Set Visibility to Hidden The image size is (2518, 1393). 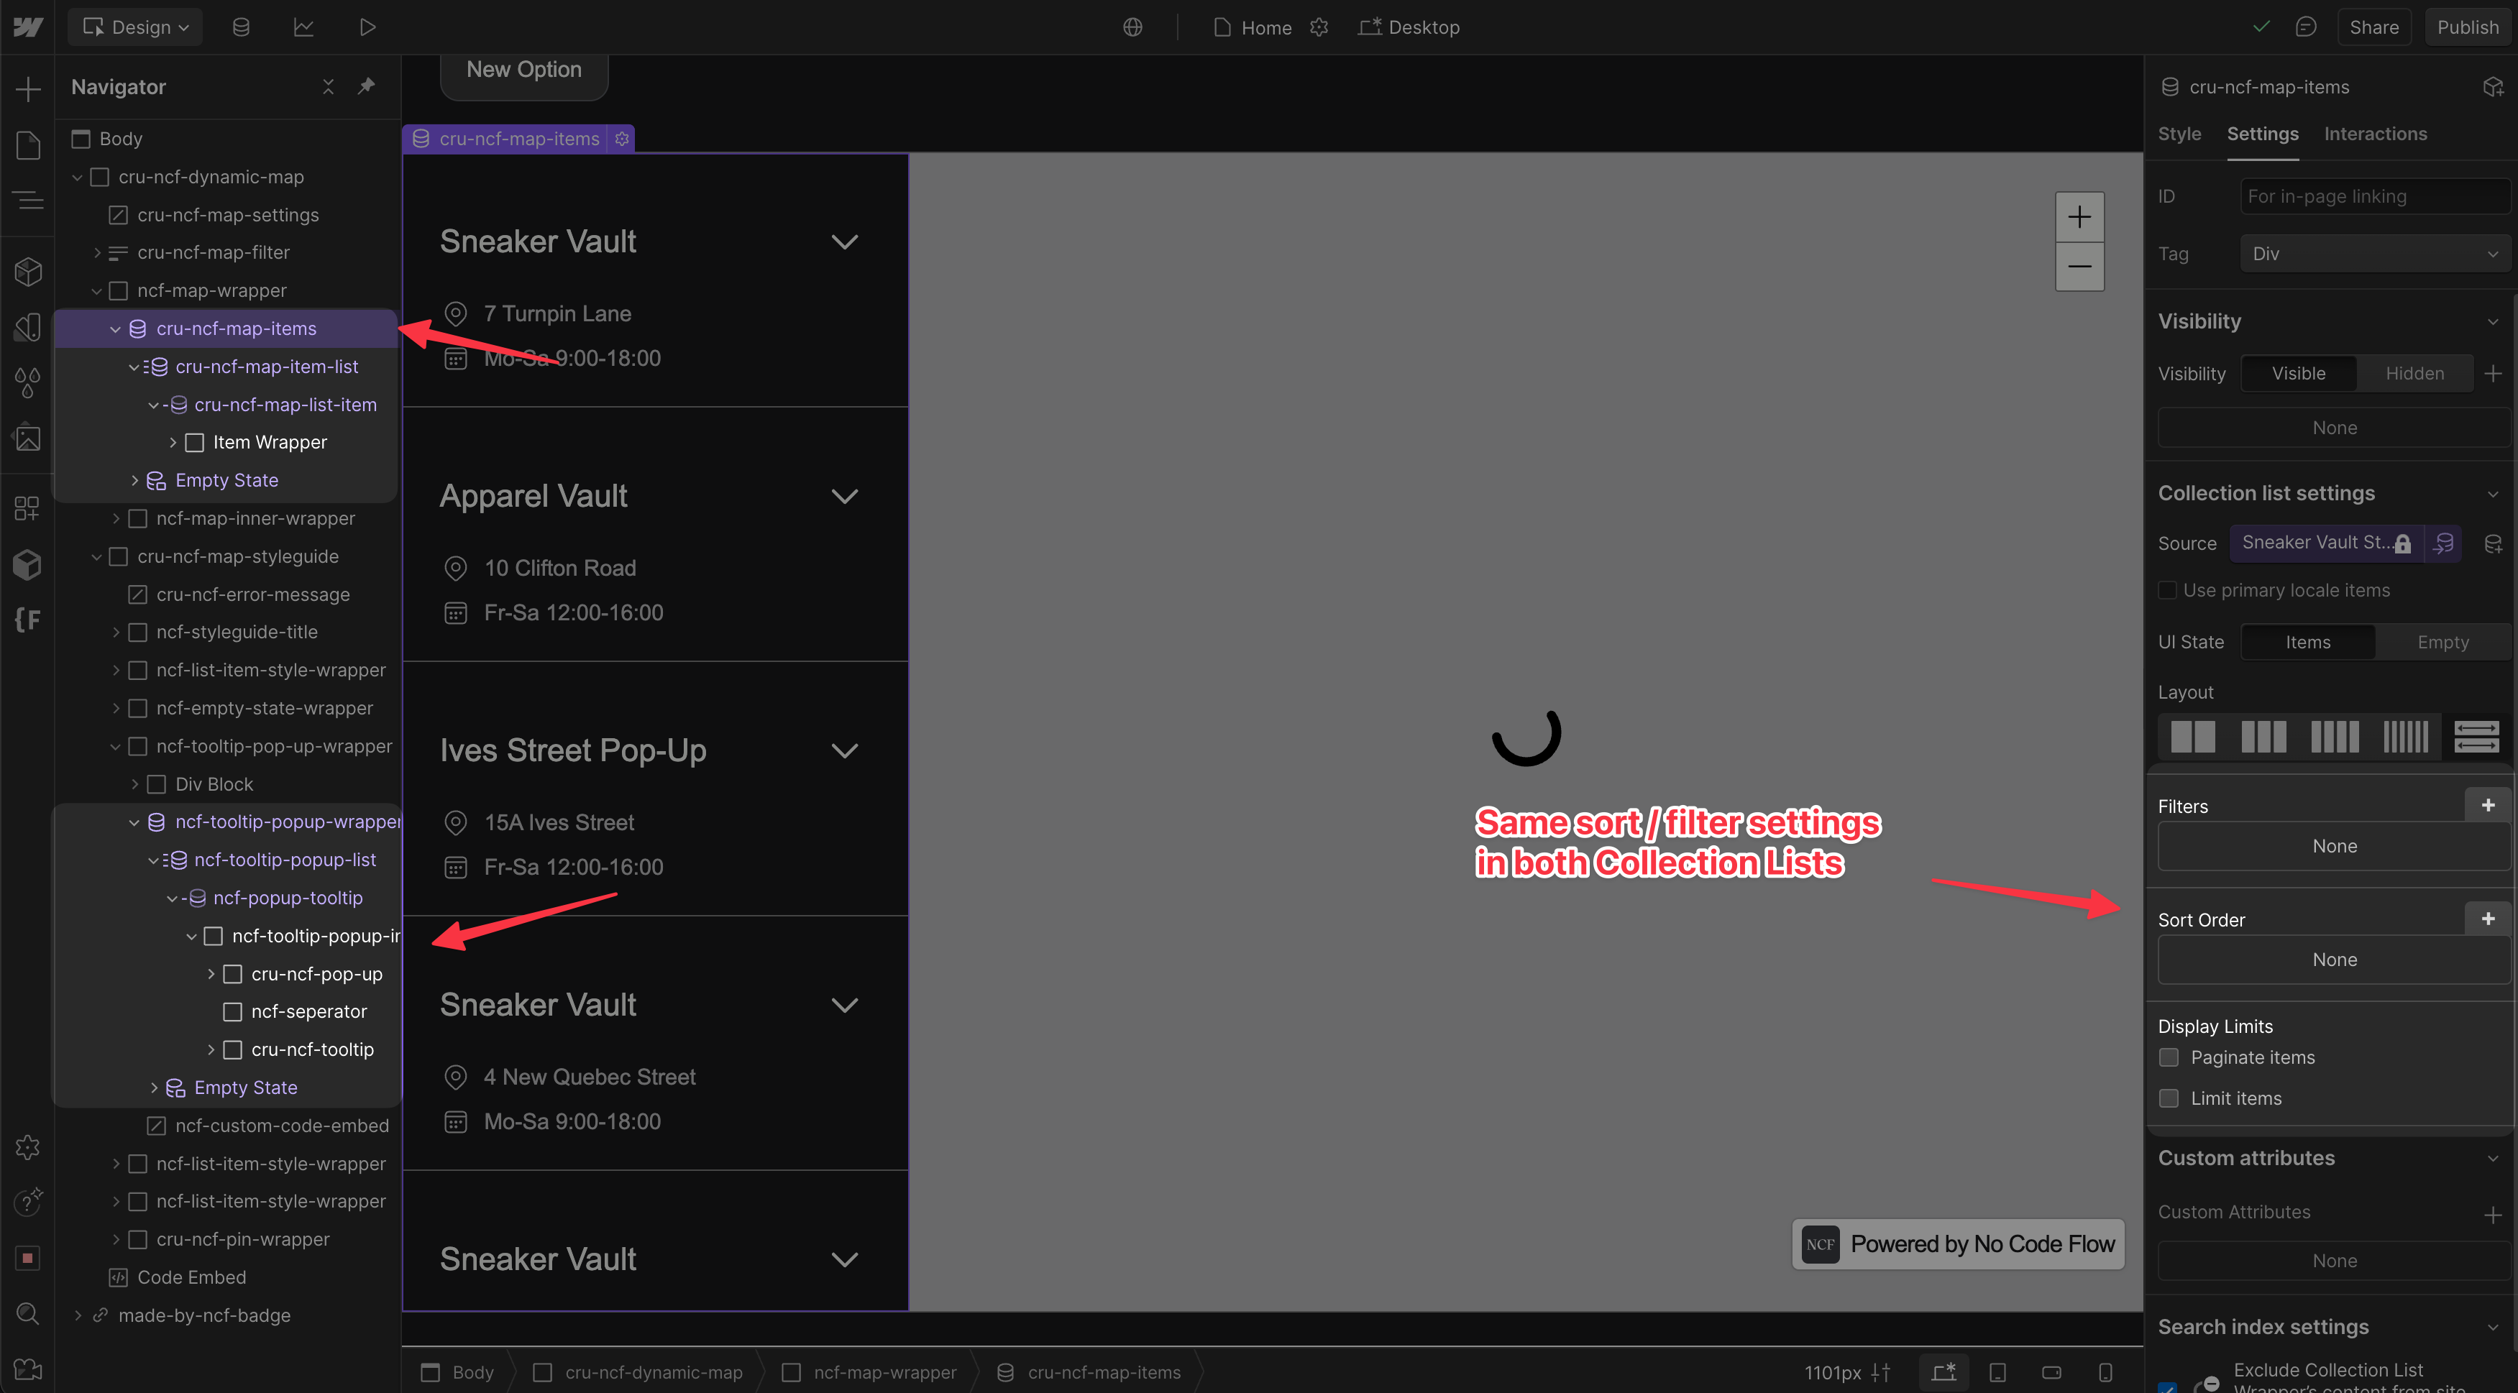[2414, 373]
